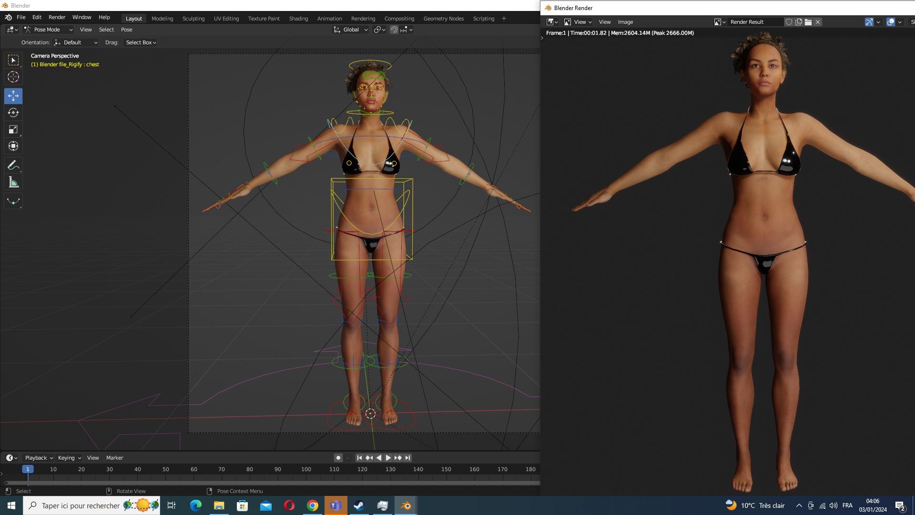Open the File menu
The image size is (915, 515).
[21, 17]
